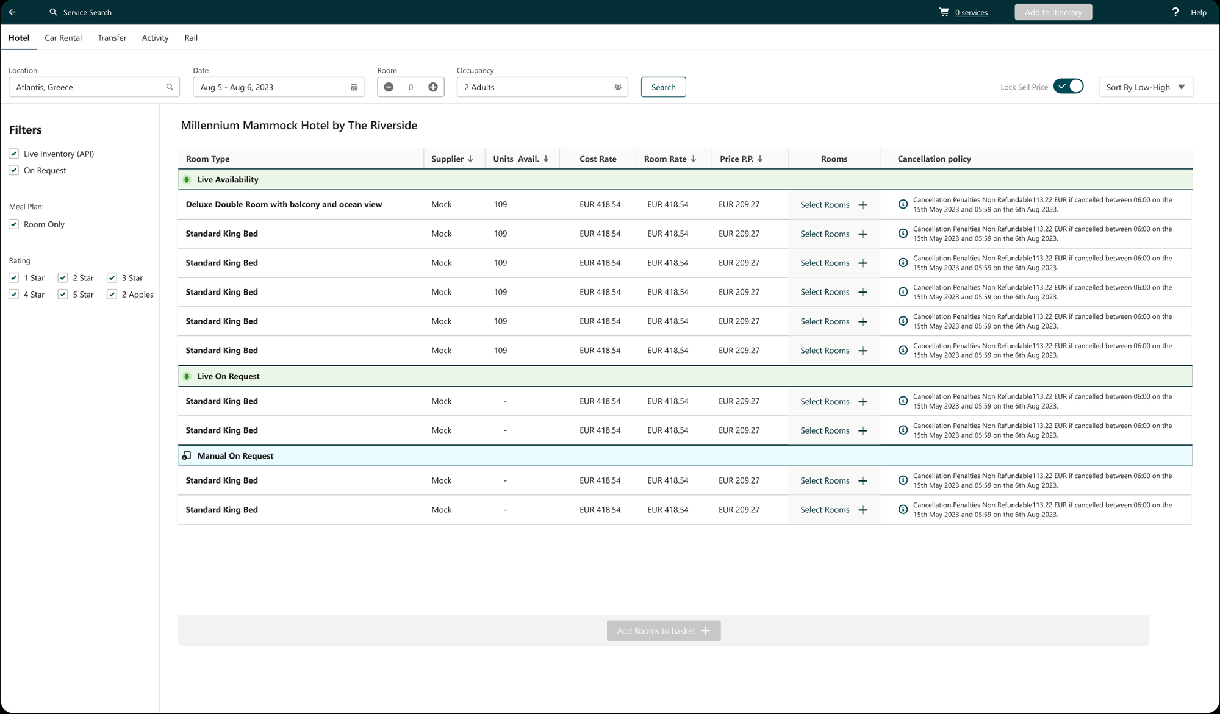This screenshot has height=714, width=1220.
Task: Open the 0 services link
Action: 971,12
